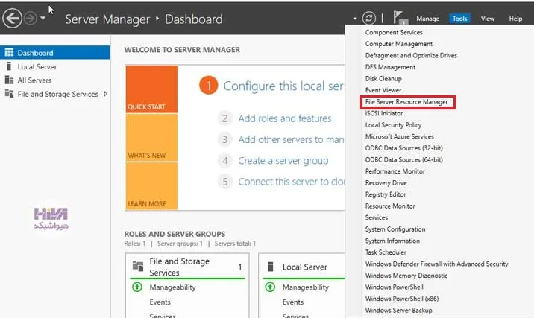
Task: Click File and Storage Services sidebar icon
Action: click(9, 94)
